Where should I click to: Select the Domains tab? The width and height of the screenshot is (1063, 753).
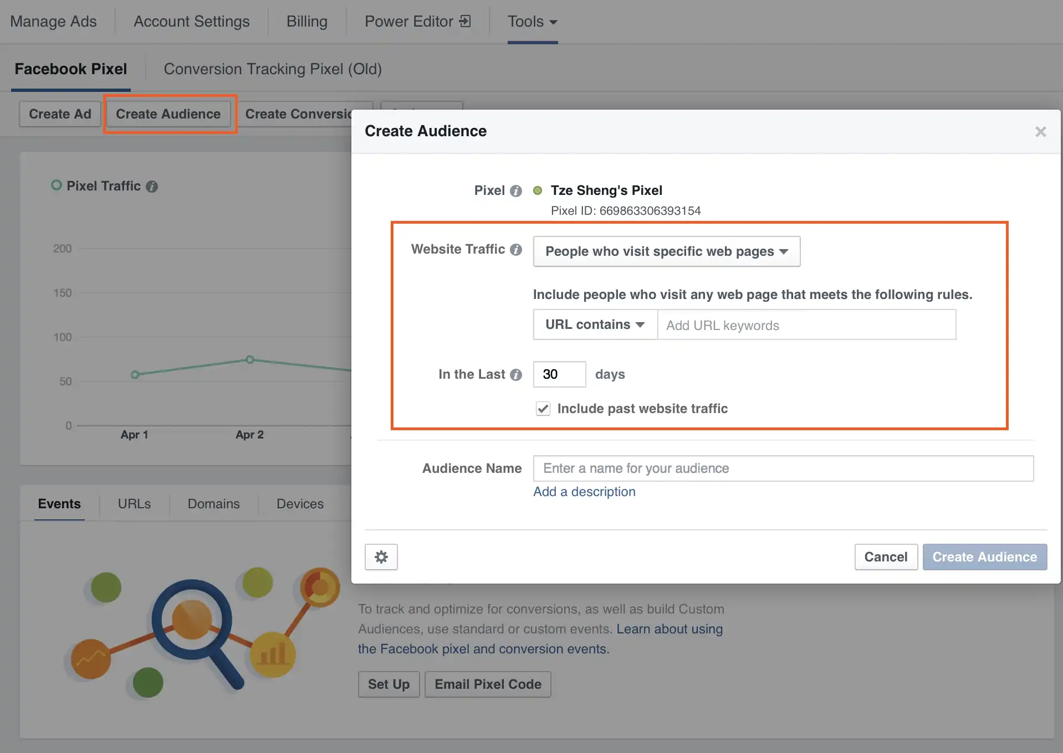(213, 504)
